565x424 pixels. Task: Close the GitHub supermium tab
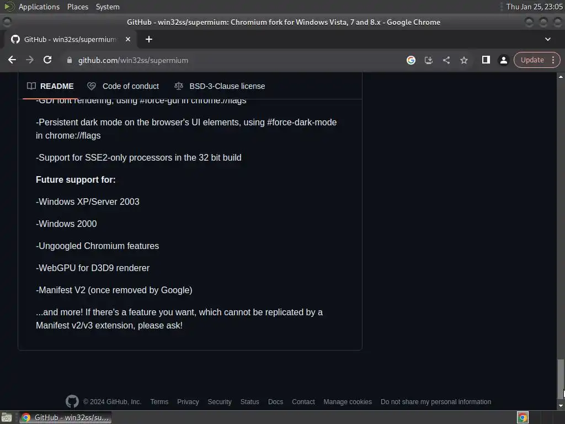point(128,39)
